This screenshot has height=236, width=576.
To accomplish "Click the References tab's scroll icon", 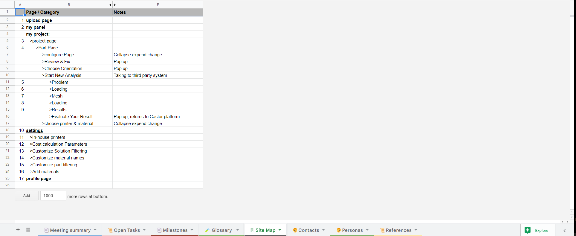I will click(x=382, y=230).
